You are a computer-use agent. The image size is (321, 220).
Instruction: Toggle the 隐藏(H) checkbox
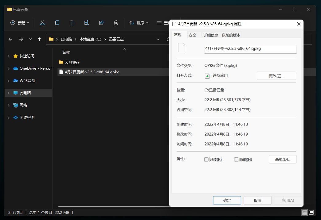click(236, 160)
